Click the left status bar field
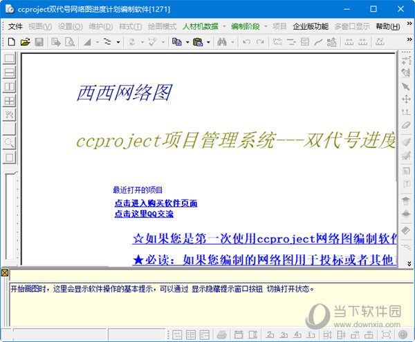 tap(59, 334)
